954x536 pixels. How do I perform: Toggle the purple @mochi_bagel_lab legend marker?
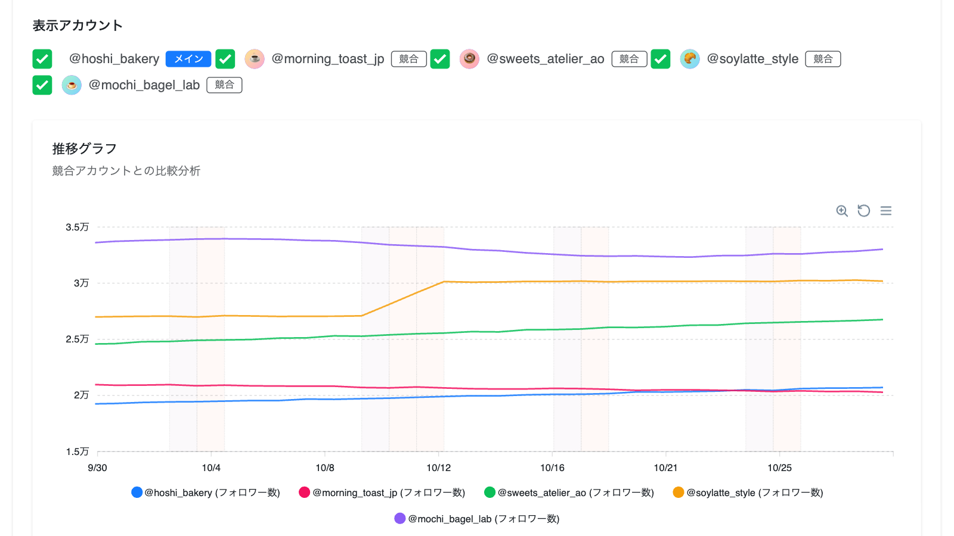pyautogui.click(x=400, y=518)
